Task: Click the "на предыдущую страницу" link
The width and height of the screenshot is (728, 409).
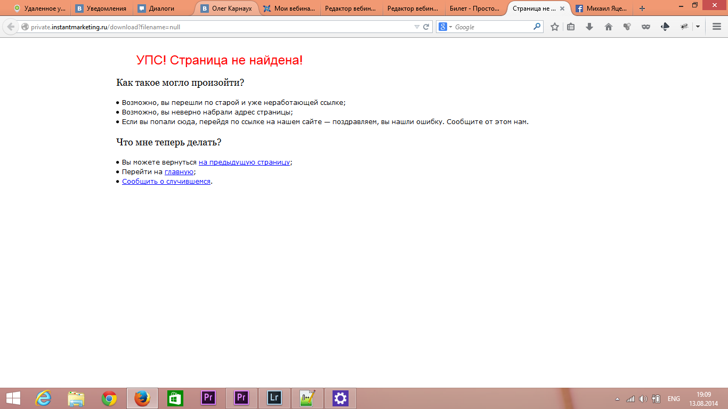Action: click(244, 162)
